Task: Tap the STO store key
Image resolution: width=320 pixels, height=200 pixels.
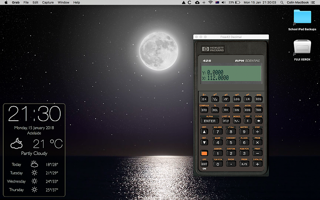Action: (x=204, y=110)
